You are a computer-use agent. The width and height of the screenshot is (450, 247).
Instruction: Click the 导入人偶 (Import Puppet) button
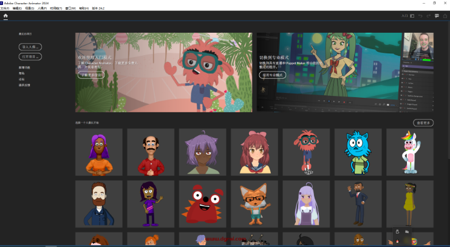tap(30, 47)
